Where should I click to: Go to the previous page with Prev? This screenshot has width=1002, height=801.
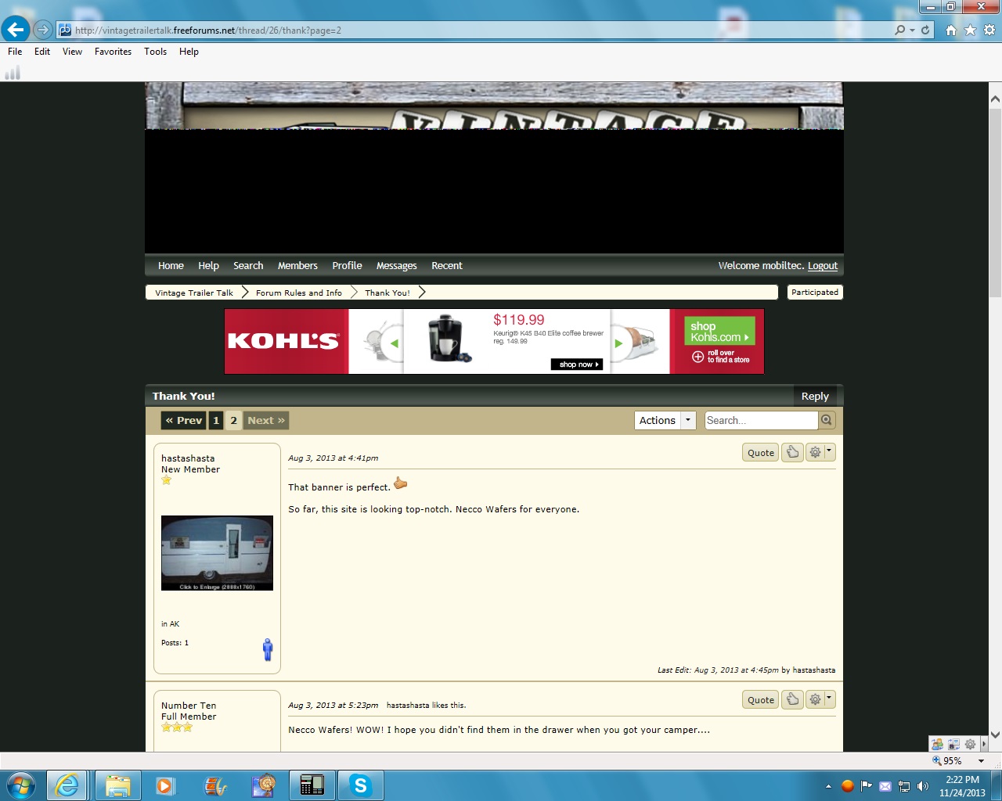pyautogui.click(x=184, y=420)
